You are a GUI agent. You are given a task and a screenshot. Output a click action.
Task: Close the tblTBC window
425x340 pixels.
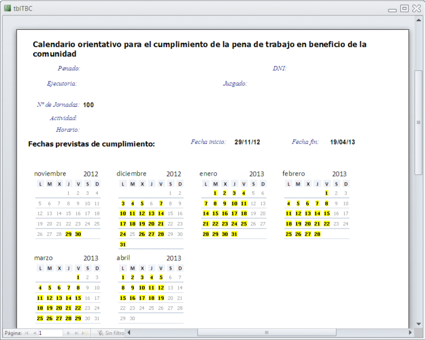pos(417,9)
